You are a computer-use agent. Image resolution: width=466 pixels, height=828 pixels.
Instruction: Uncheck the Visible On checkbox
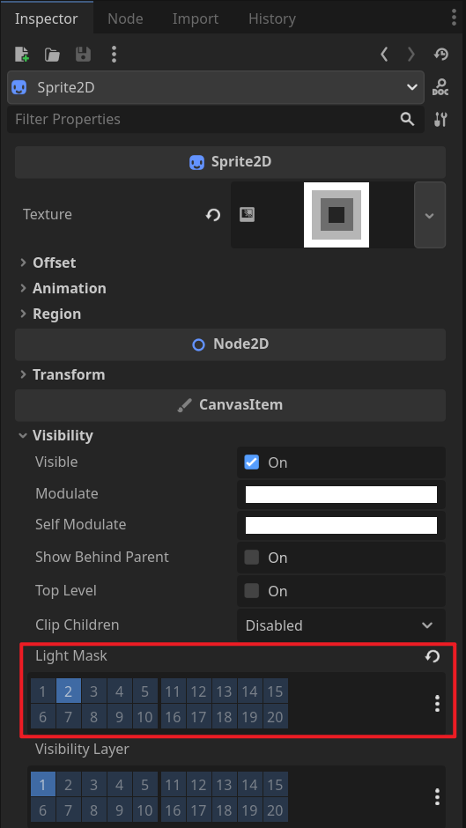pos(251,462)
